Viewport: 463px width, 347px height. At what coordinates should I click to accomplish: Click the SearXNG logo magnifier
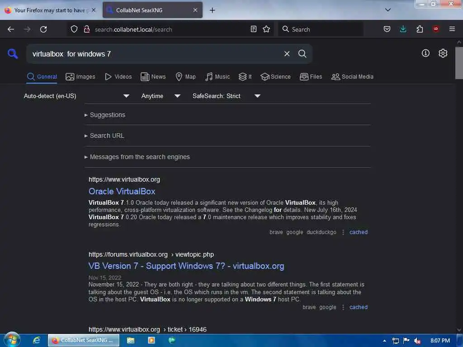click(13, 54)
